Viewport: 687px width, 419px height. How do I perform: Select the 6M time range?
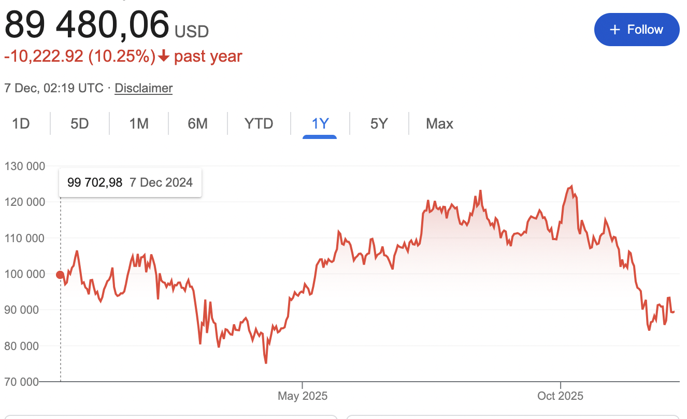(x=197, y=123)
